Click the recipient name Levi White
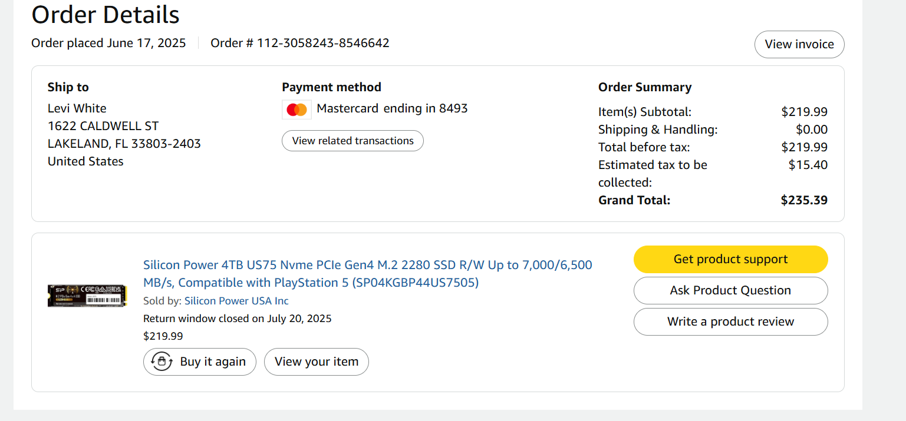906x421 pixels. click(77, 108)
